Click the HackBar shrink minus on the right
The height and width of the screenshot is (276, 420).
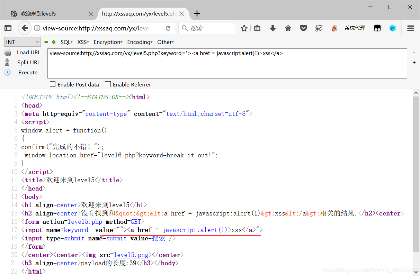(414, 53)
